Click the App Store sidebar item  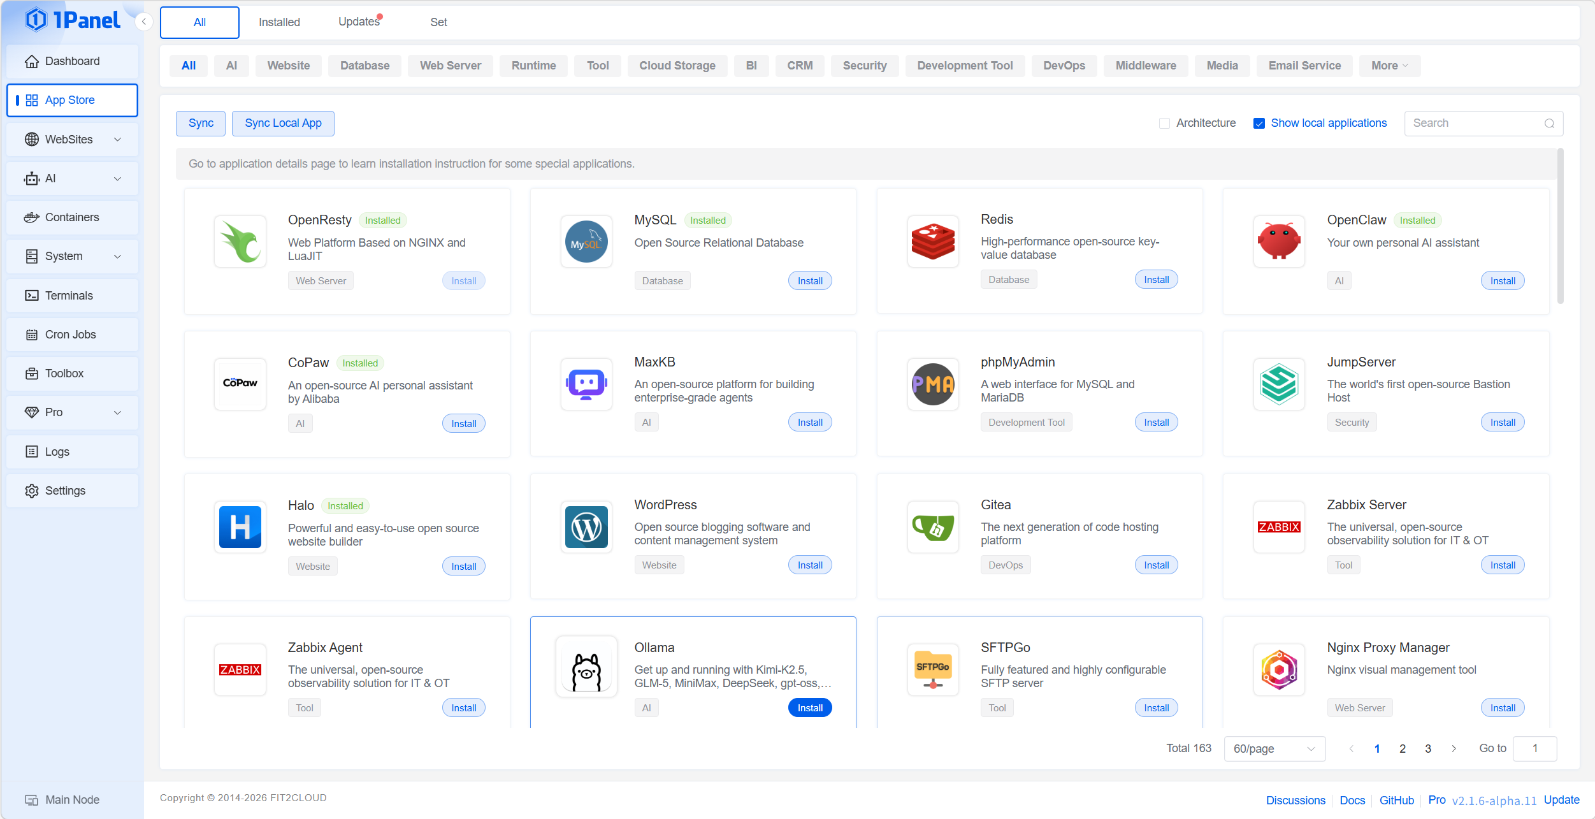pos(72,100)
